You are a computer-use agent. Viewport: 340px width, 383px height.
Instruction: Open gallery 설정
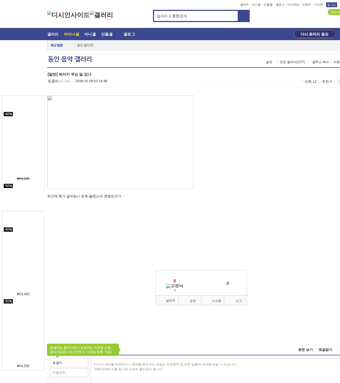click(269, 62)
